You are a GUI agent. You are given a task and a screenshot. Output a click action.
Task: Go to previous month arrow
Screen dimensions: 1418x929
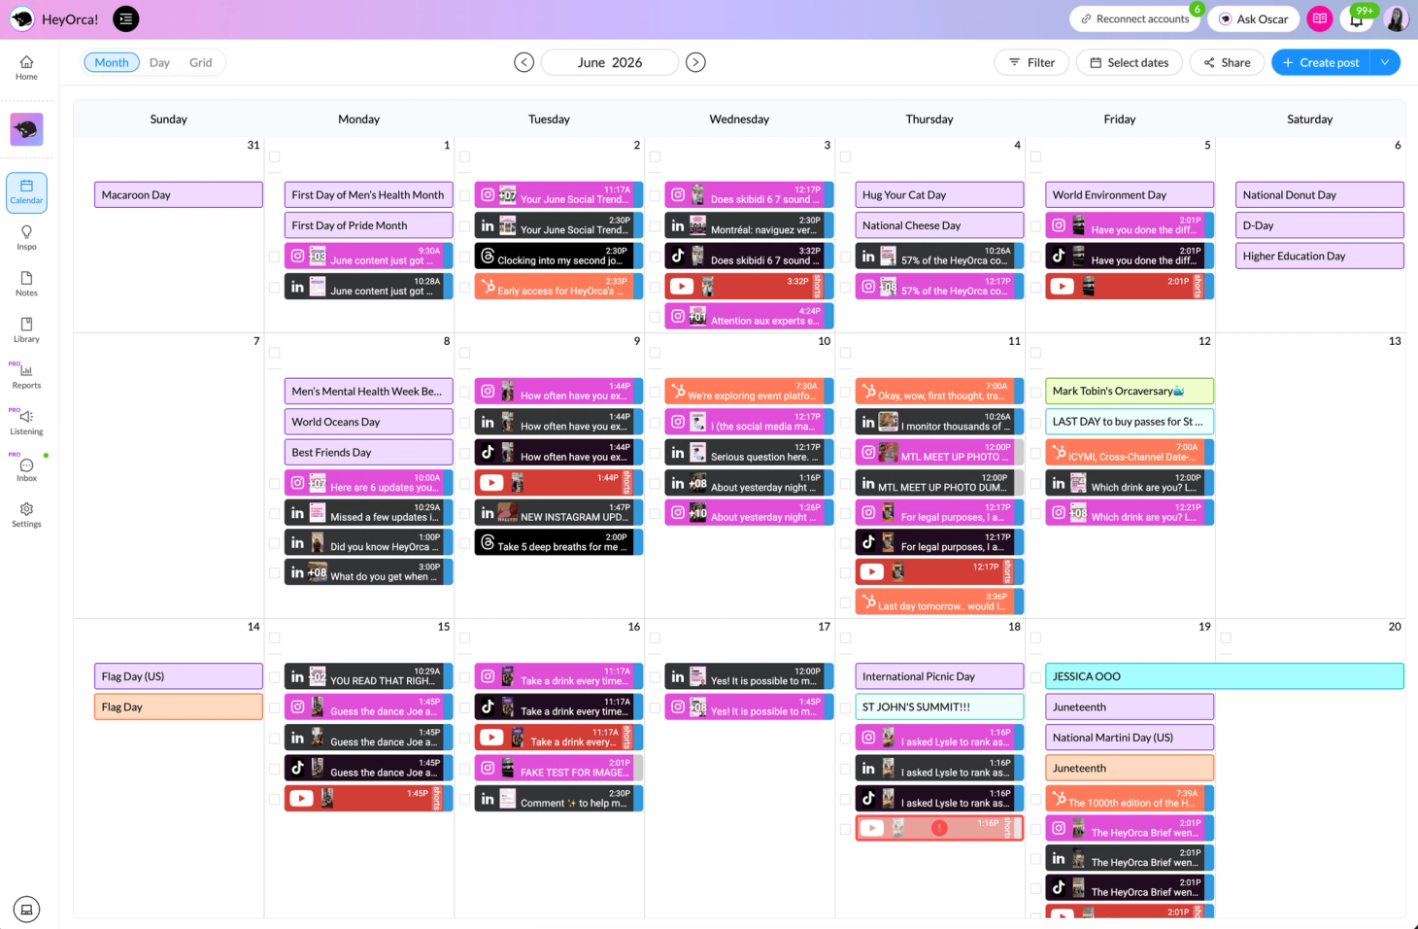point(523,62)
